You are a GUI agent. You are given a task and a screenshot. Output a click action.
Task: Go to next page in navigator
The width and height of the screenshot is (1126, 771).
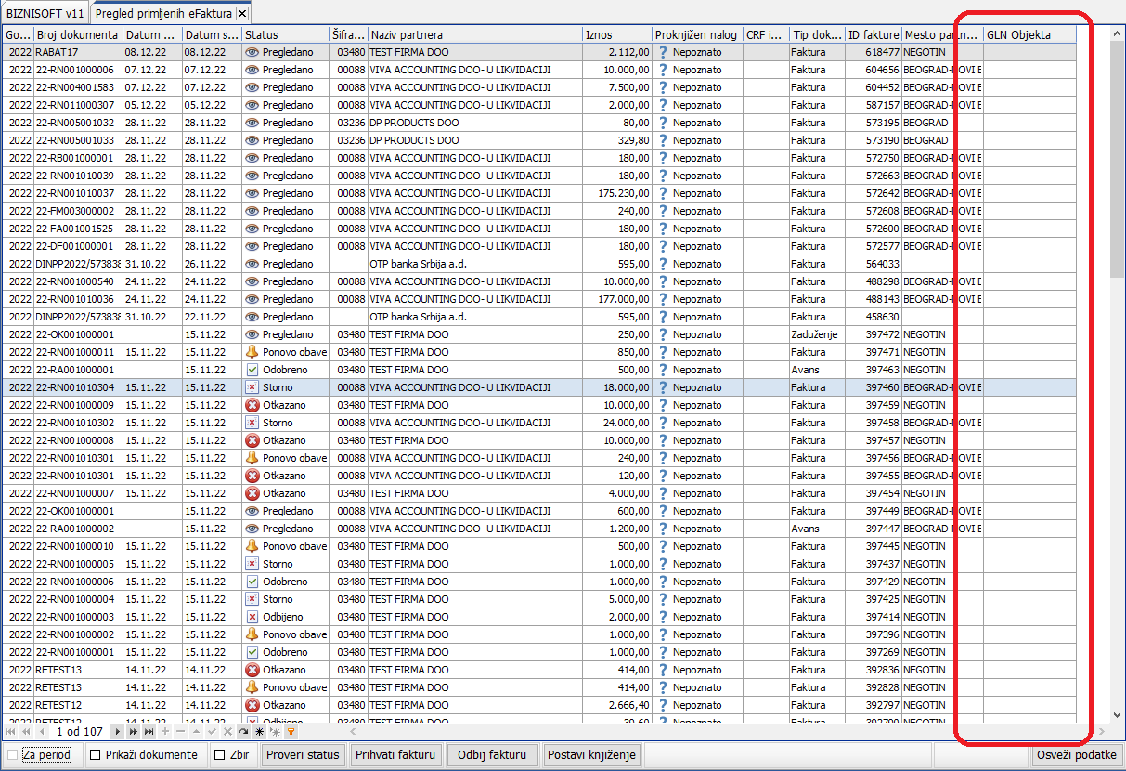click(x=135, y=731)
